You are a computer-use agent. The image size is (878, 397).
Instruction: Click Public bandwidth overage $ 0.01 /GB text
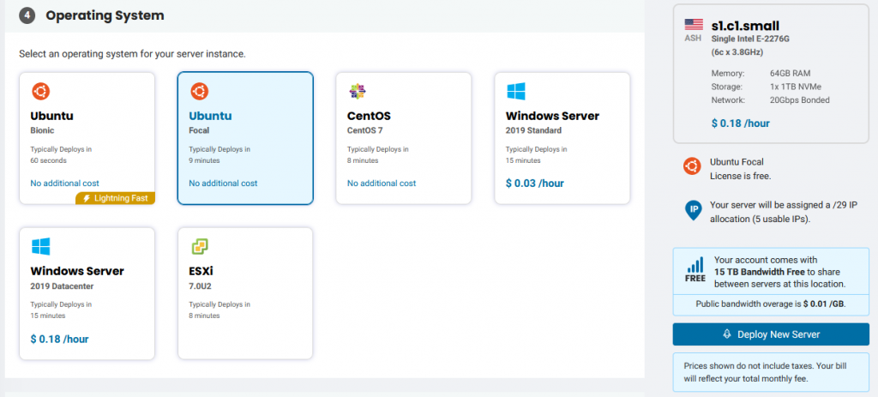pyautogui.click(x=771, y=304)
